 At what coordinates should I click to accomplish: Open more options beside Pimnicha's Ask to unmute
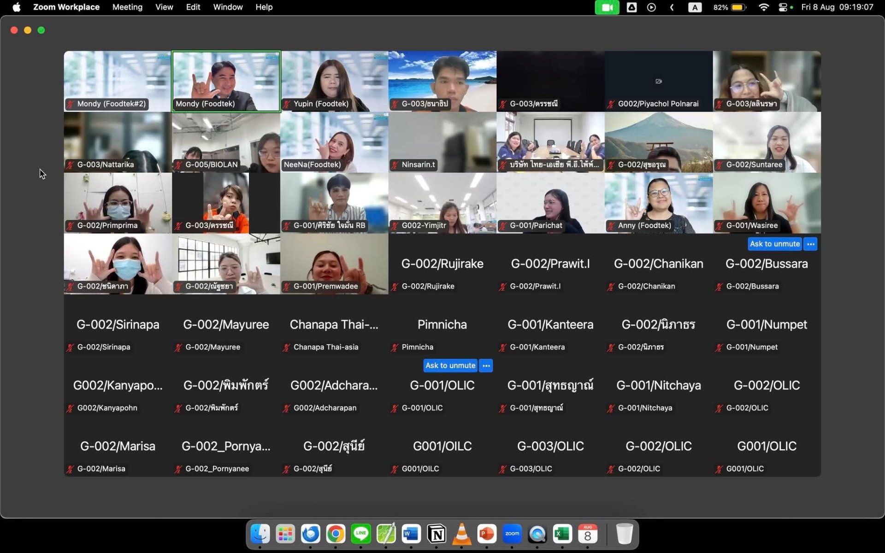(x=486, y=365)
